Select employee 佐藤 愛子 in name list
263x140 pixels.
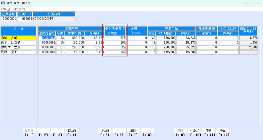pos(18,52)
